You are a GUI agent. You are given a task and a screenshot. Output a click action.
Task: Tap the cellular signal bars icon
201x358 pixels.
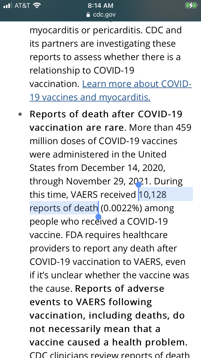pyautogui.click(x=8, y=6)
